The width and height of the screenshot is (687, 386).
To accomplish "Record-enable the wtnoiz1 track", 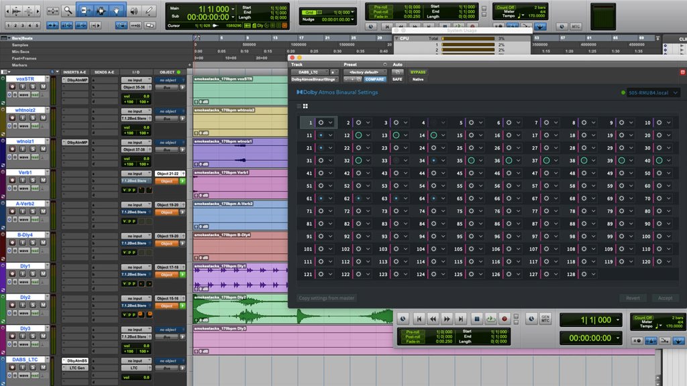I will 12,149.
